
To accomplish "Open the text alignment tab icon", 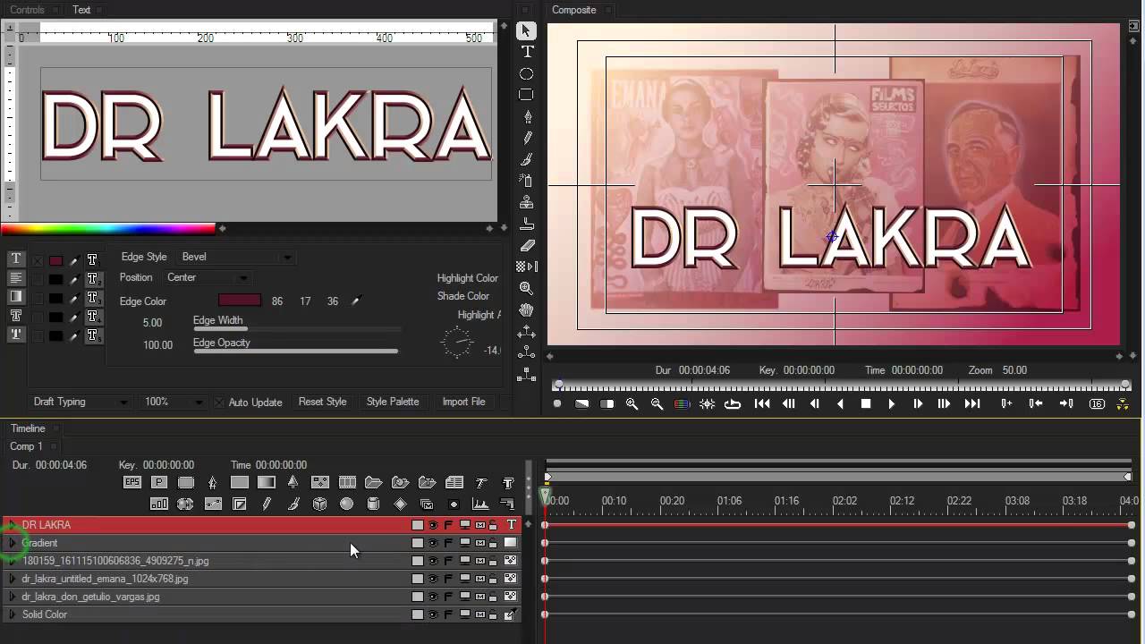I will click(x=15, y=278).
